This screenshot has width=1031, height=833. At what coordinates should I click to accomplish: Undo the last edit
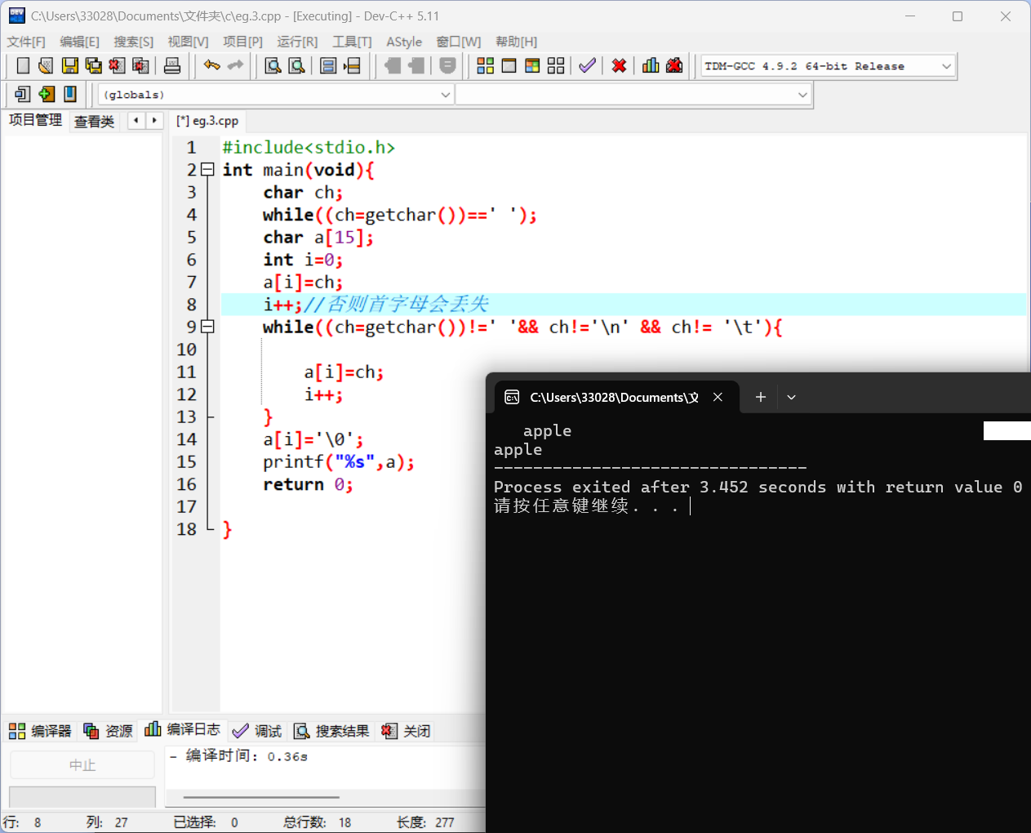click(x=212, y=66)
